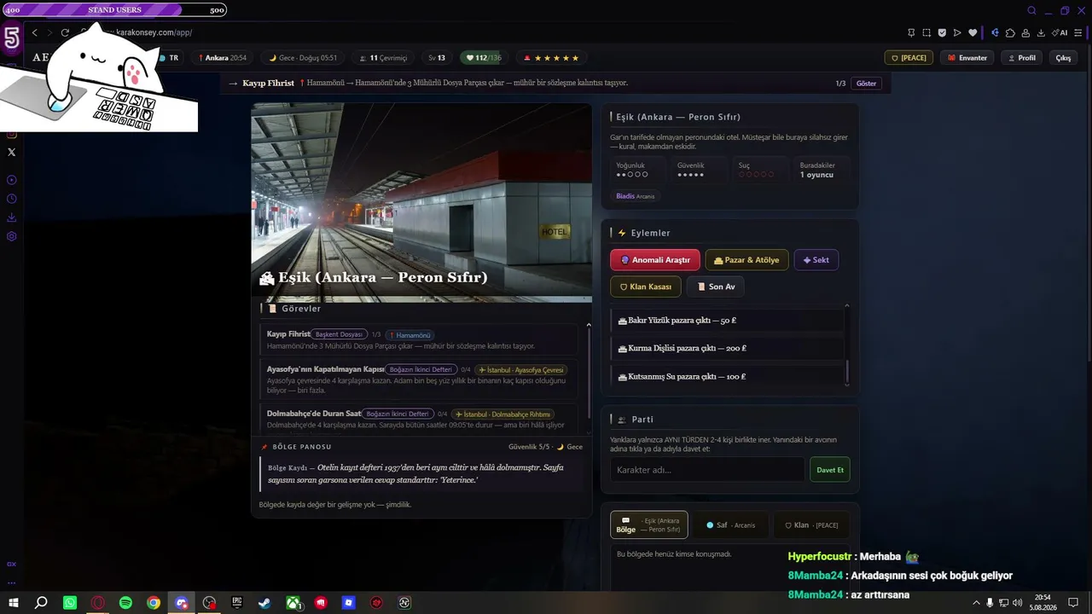The image size is (1092, 614).
Task: Select Ayasofya'nın Kapatılmayan Kapısı quest
Action: [419, 379]
